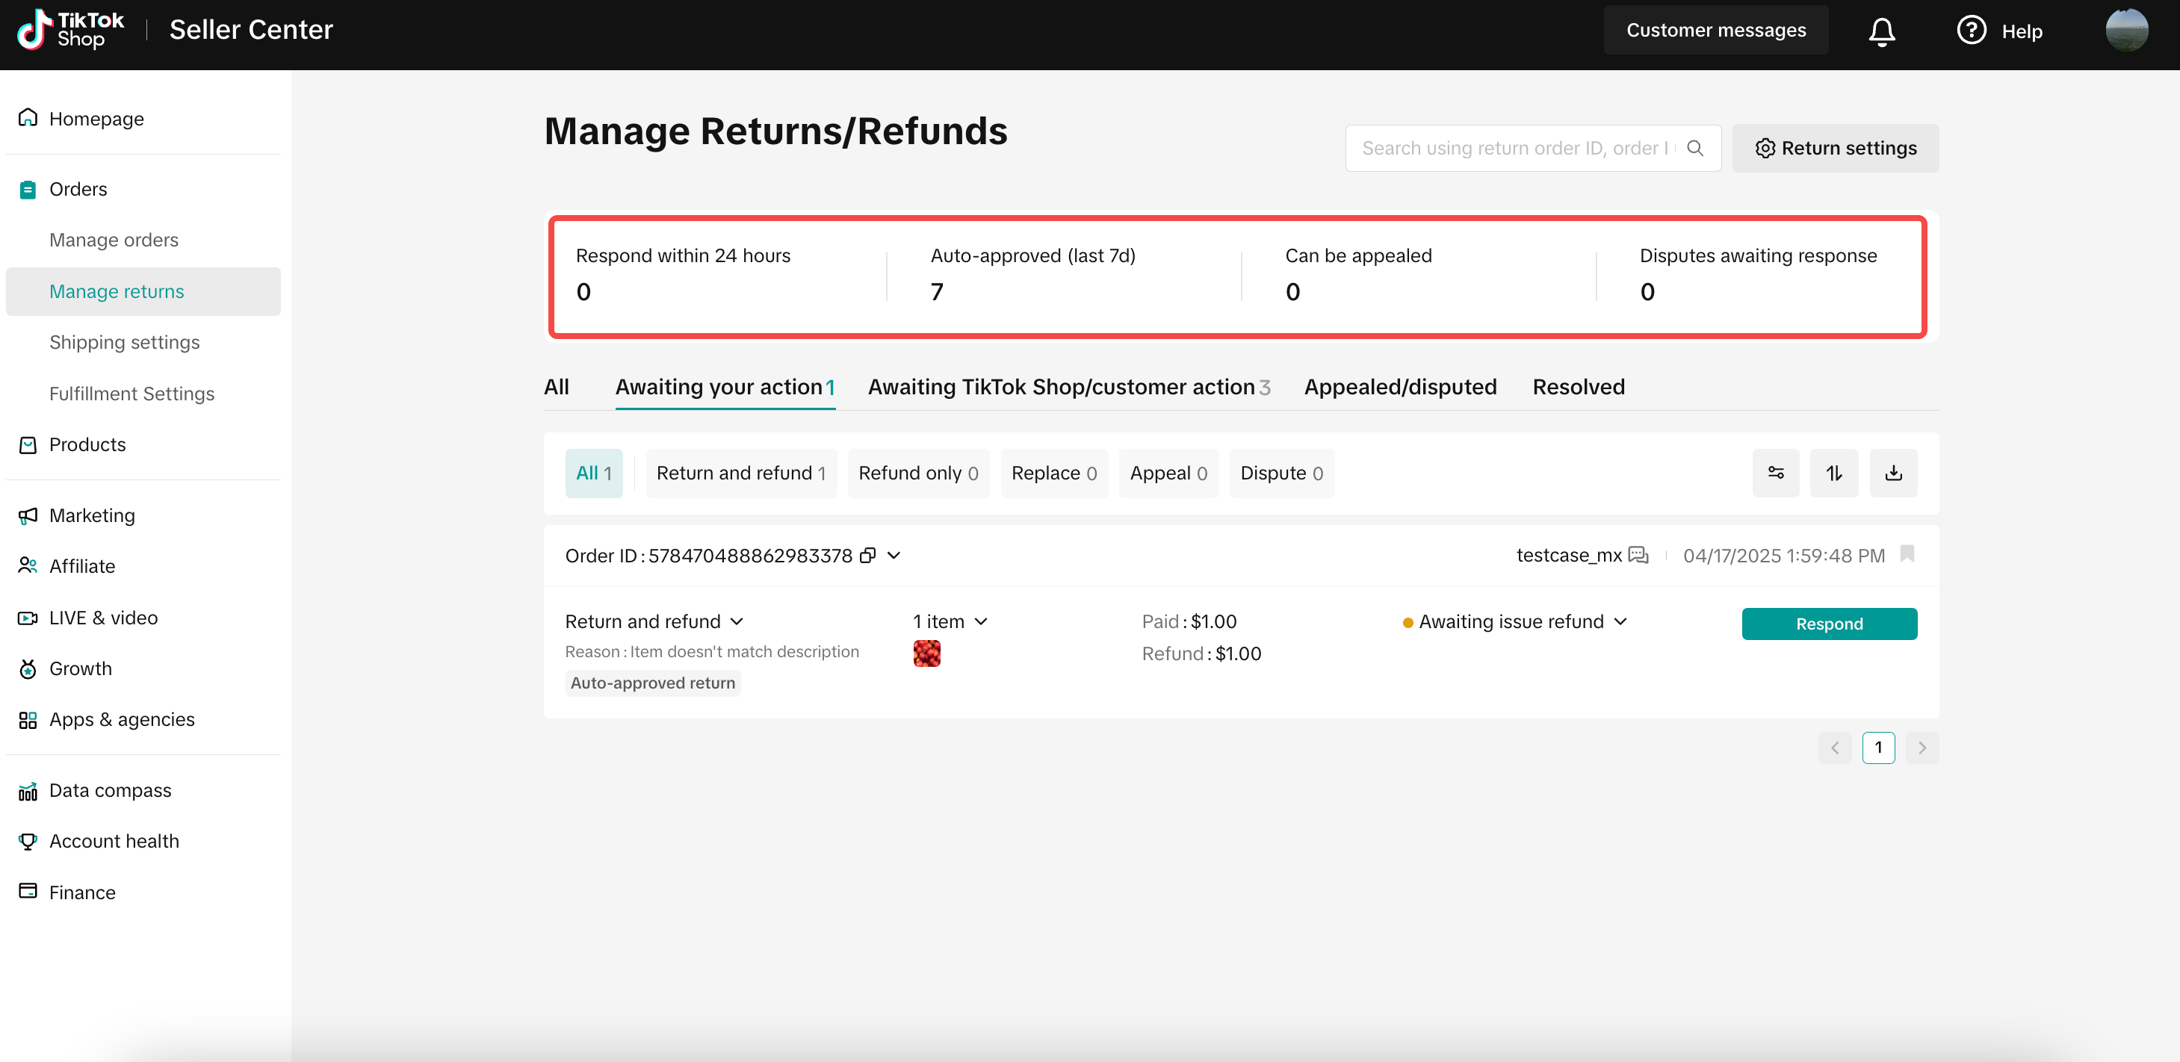Open filter settings icon in toolbar
The height and width of the screenshot is (1062, 2180).
click(1776, 473)
